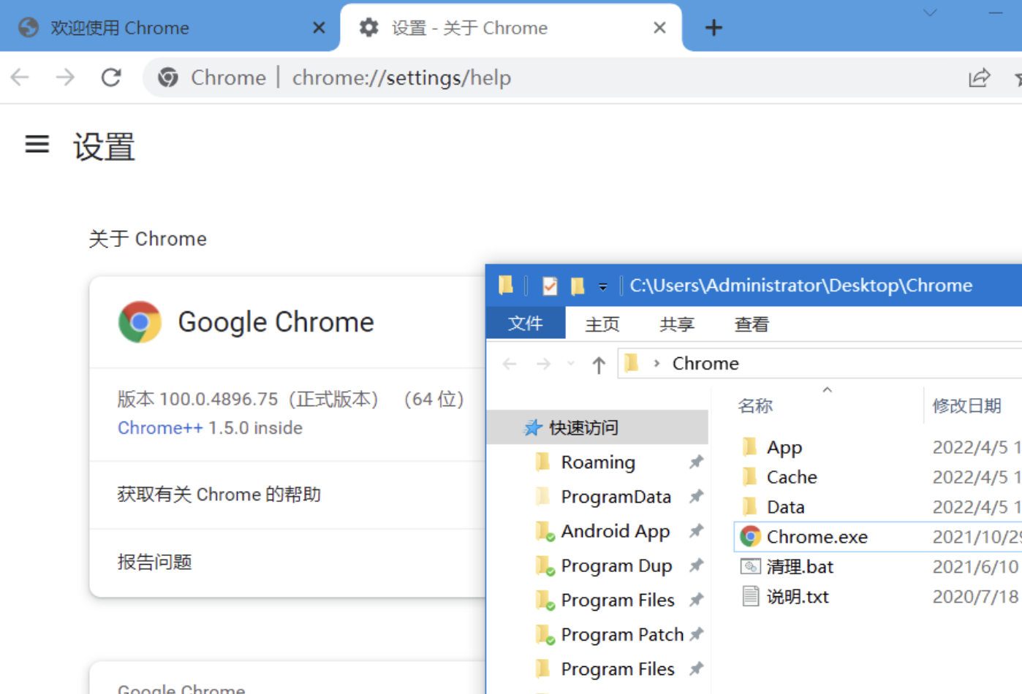This screenshot has width=1022, height=694.
Task: Open the 主页 ribbon tab
Action: pos(602,324)
